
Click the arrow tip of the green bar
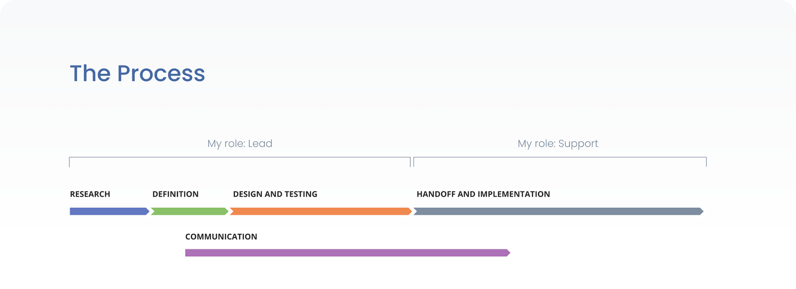pos(226,212)
